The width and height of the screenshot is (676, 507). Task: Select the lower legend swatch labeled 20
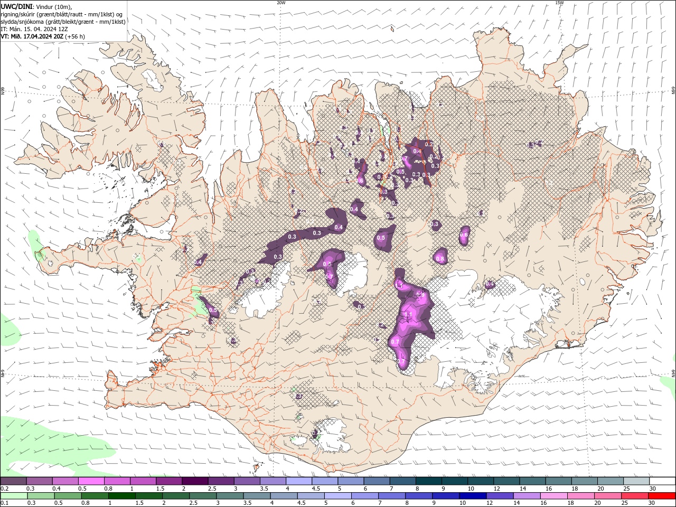(608, 496)
